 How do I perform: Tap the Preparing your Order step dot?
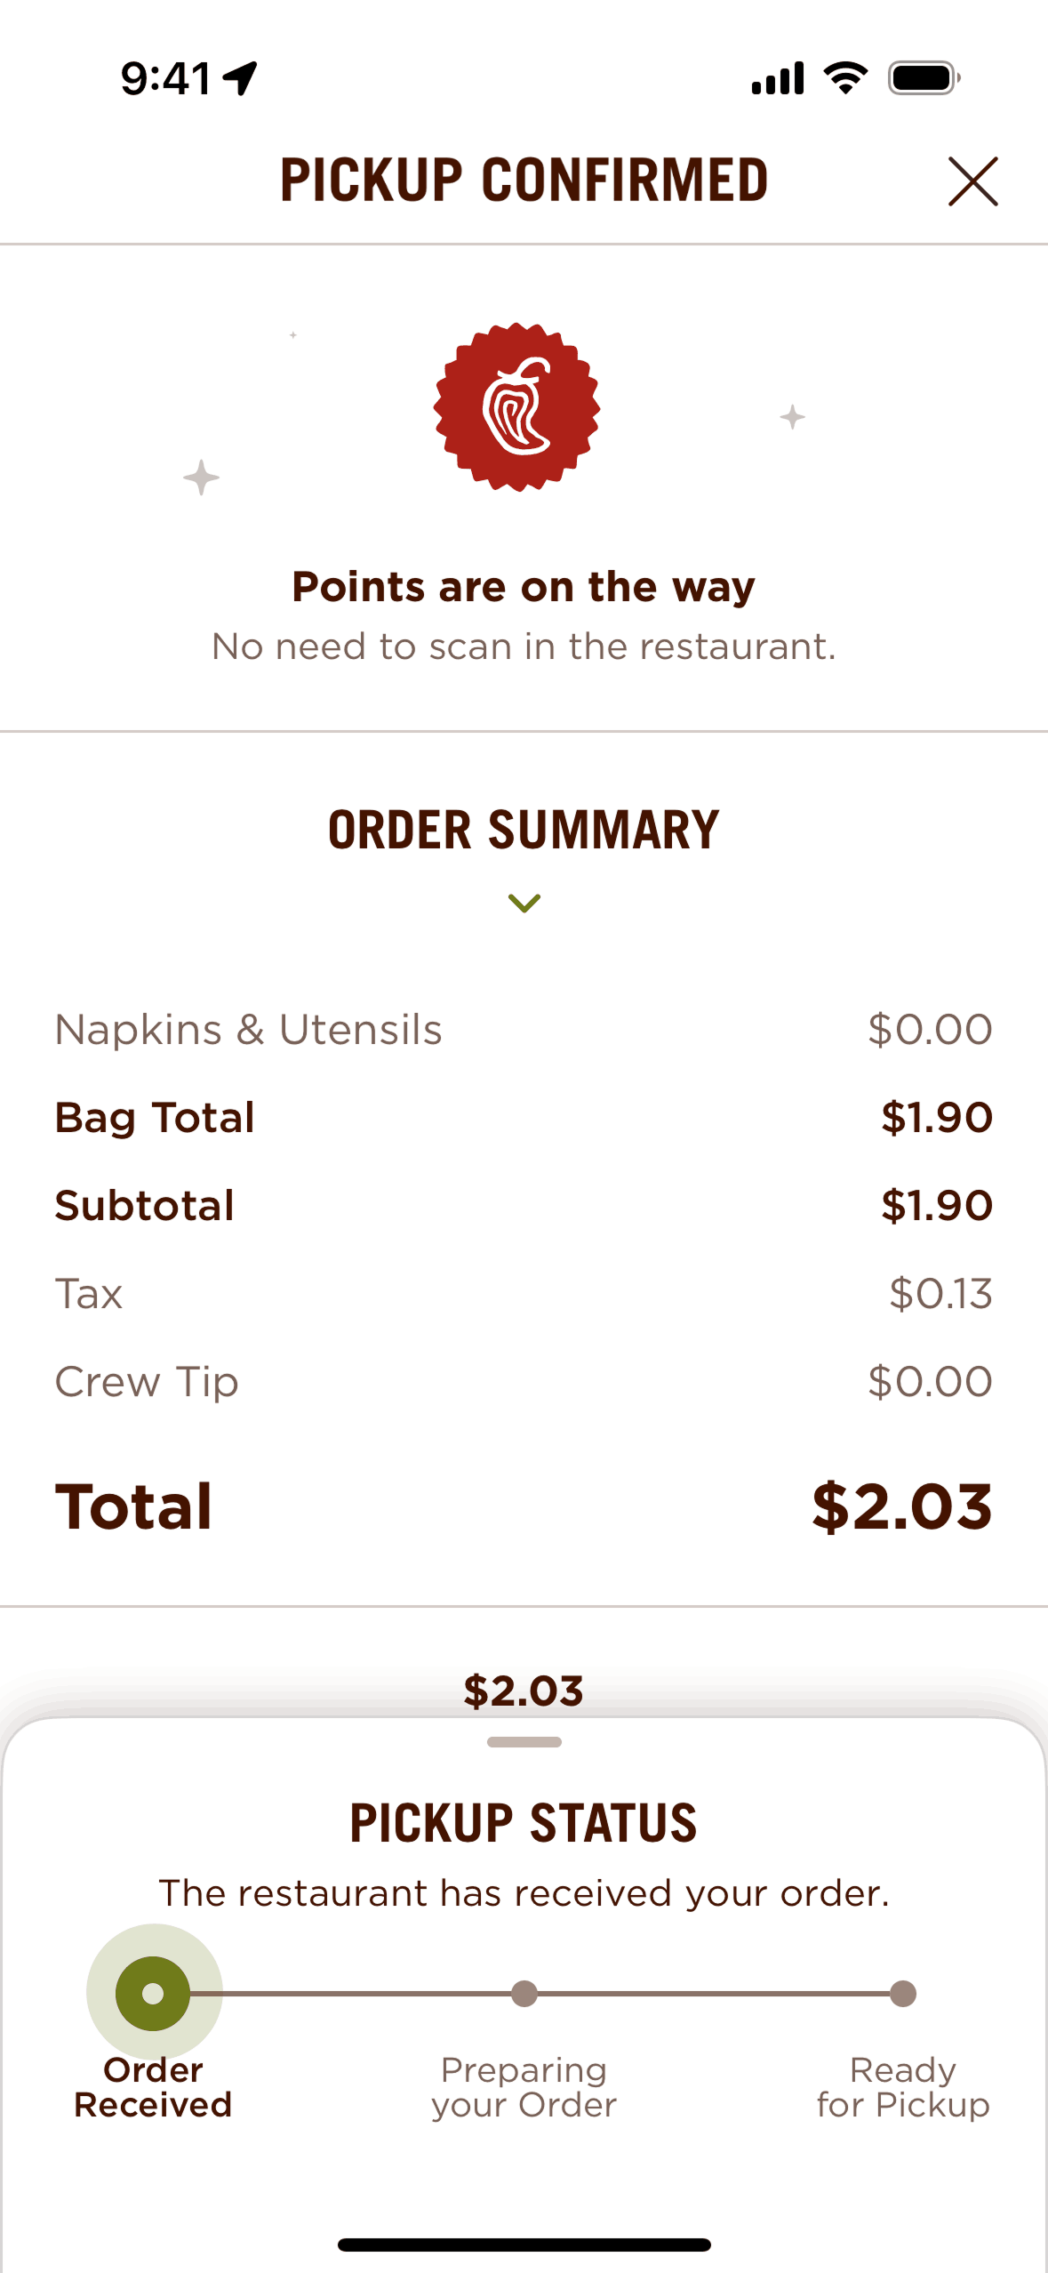click(x=524, y=1994)
